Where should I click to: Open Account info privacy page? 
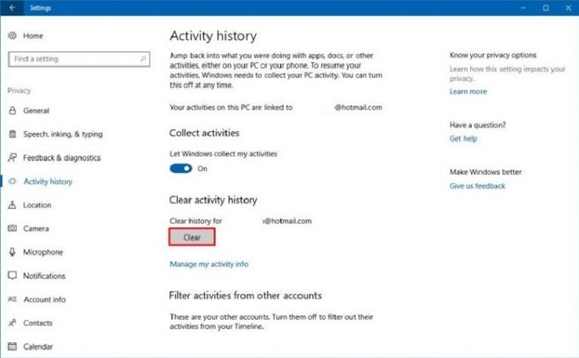tap(44, 300)
